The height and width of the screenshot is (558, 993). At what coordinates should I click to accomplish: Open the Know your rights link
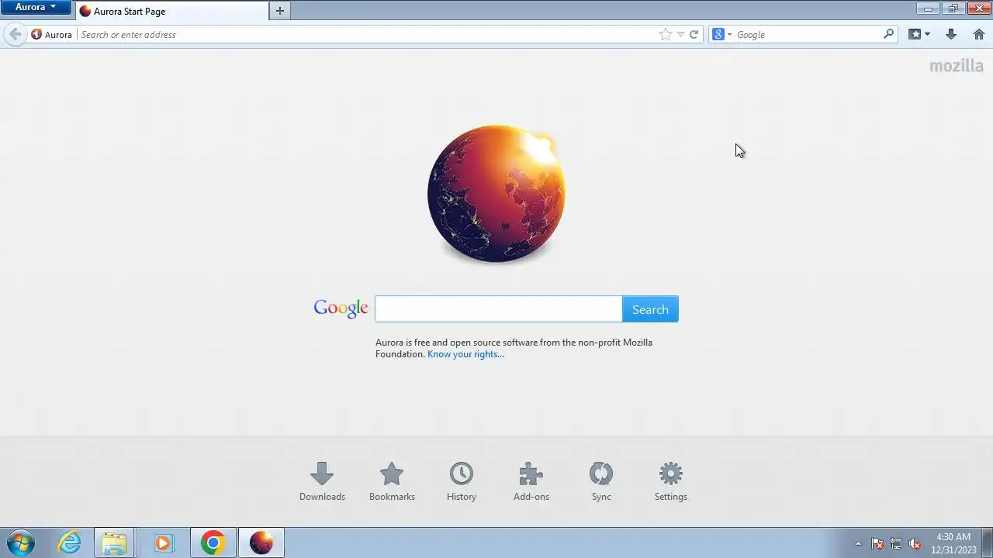click(465, 354)
